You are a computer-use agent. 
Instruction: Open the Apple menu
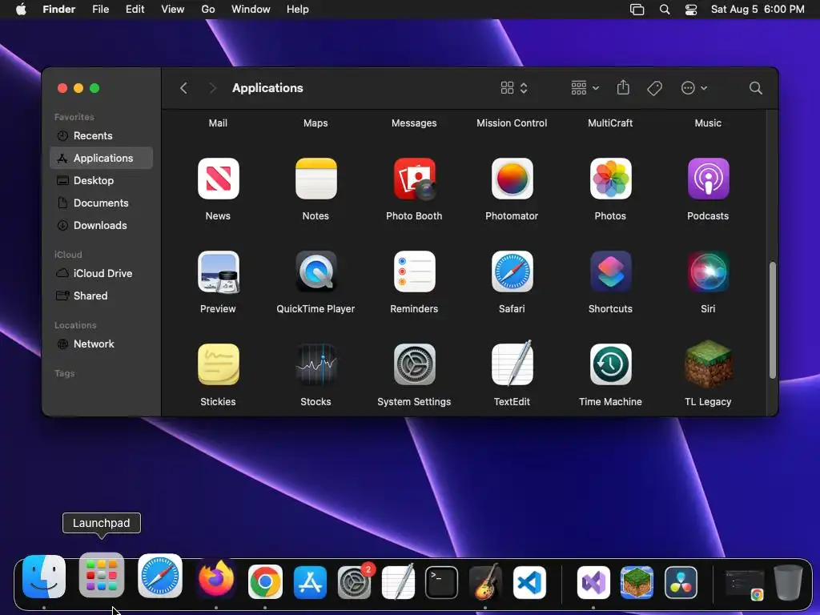[21, 10]
